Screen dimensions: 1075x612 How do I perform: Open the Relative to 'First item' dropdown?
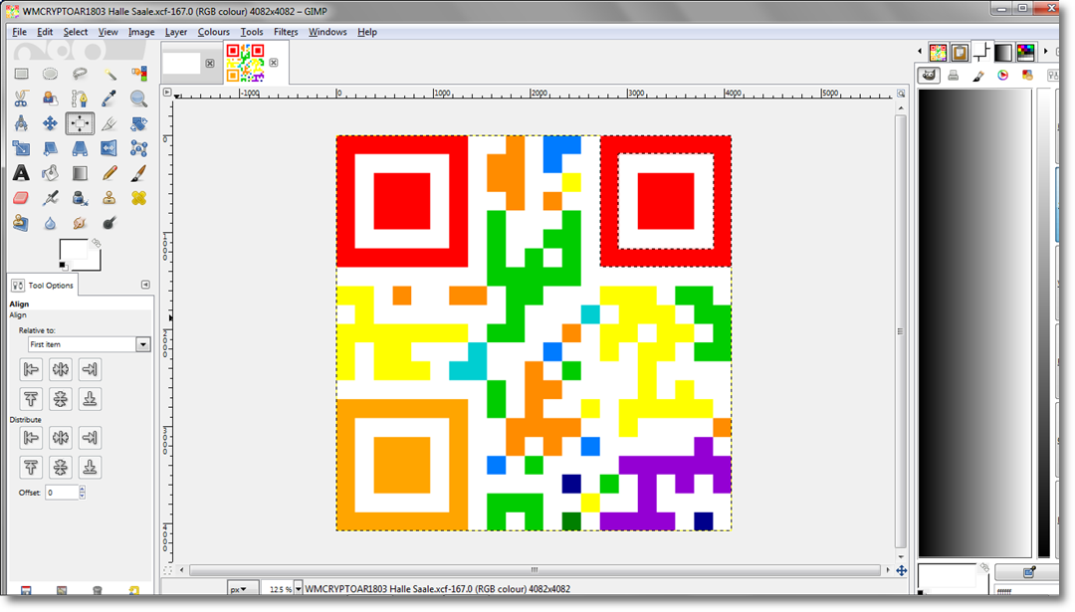(x=89, y=344)
